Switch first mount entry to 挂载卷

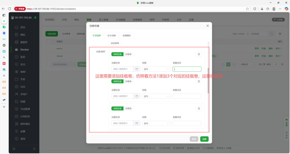coord(128,54)
